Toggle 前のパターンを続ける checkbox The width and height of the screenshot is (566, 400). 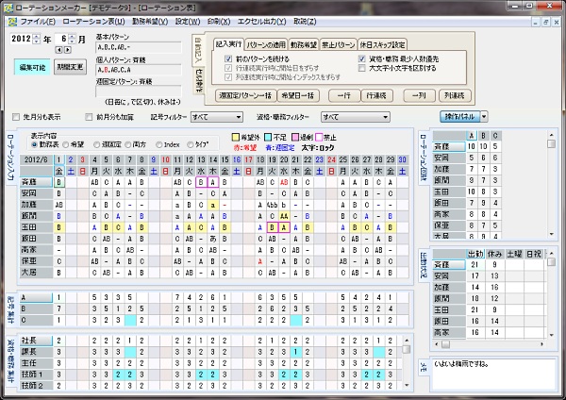tap(228, 58)
